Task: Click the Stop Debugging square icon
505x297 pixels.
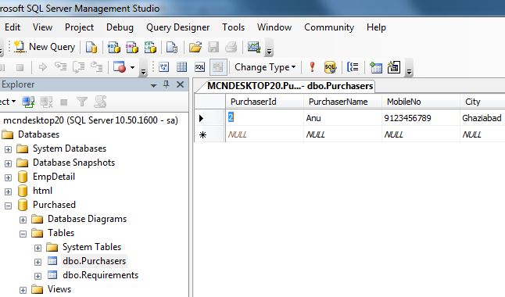Action: tap(20, 67)
